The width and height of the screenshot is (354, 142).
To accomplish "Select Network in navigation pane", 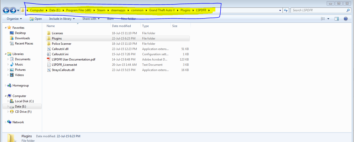I will [18, 122].
